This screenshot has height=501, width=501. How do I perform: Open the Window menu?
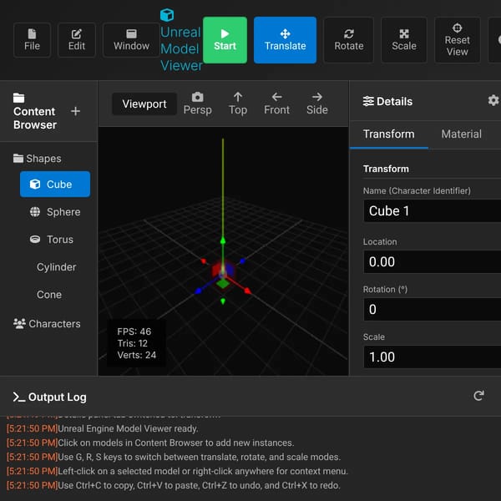(131, 40)
